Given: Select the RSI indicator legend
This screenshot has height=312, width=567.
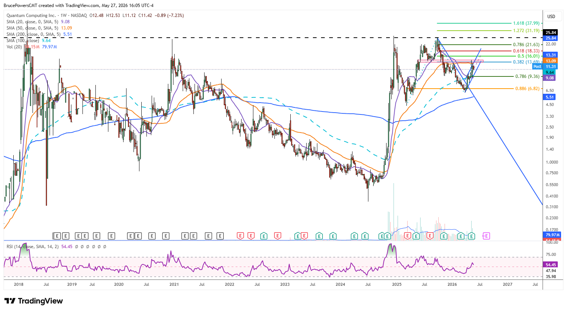Looking at the screenshot, I should [56, 247].
